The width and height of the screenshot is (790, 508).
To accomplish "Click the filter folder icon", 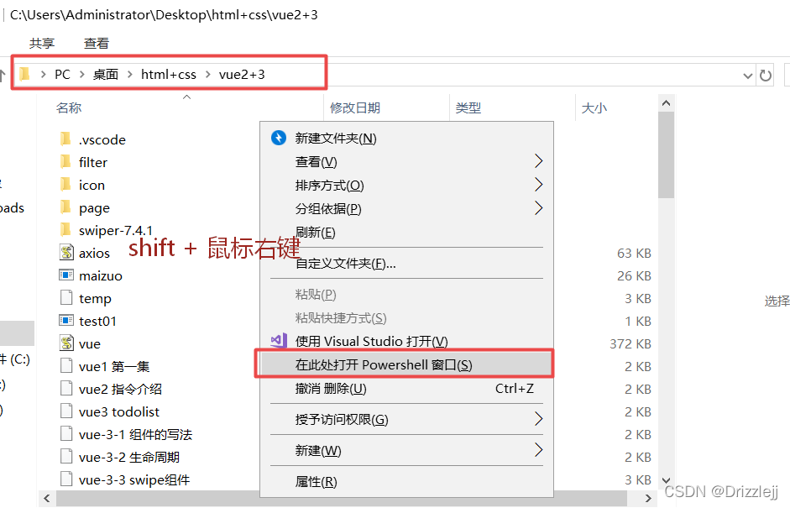I will tap(65, 161).
